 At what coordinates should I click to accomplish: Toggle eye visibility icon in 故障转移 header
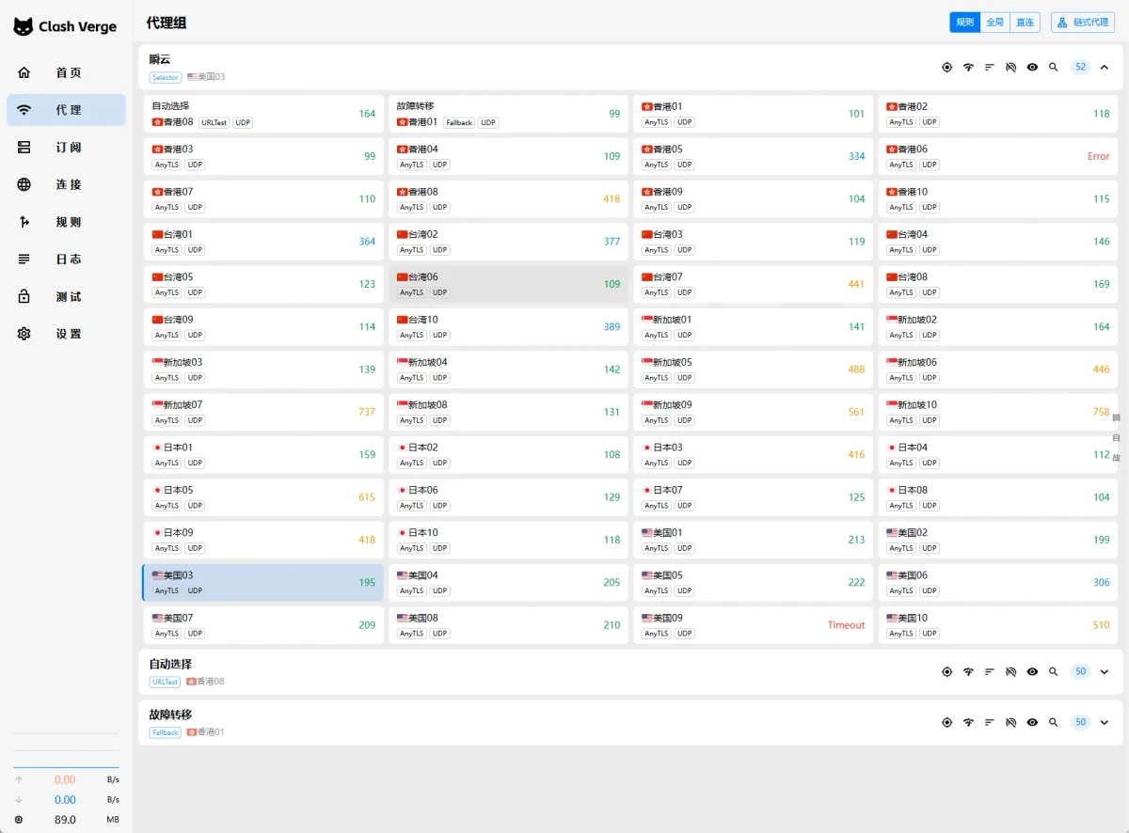pos(1032,723)
